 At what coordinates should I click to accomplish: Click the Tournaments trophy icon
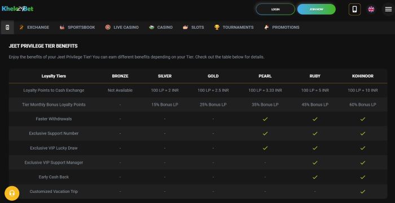coord(217,28)
